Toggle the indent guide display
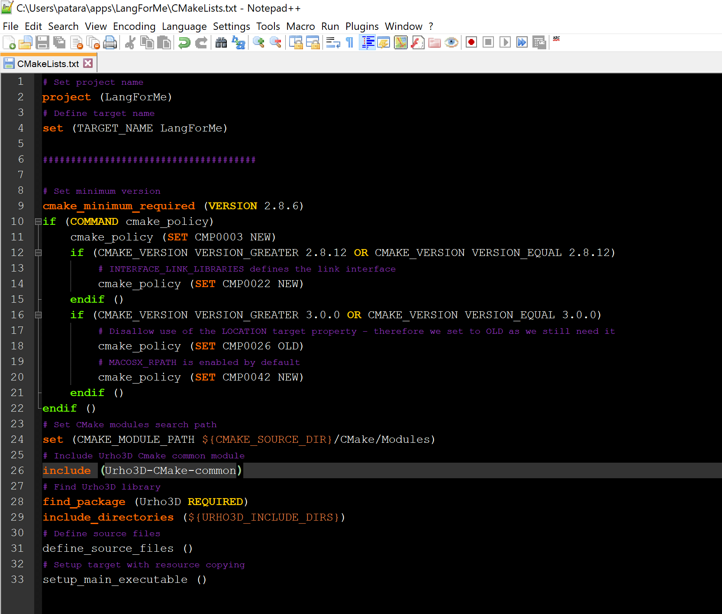 pyautogui.click(x=367, y=42)
